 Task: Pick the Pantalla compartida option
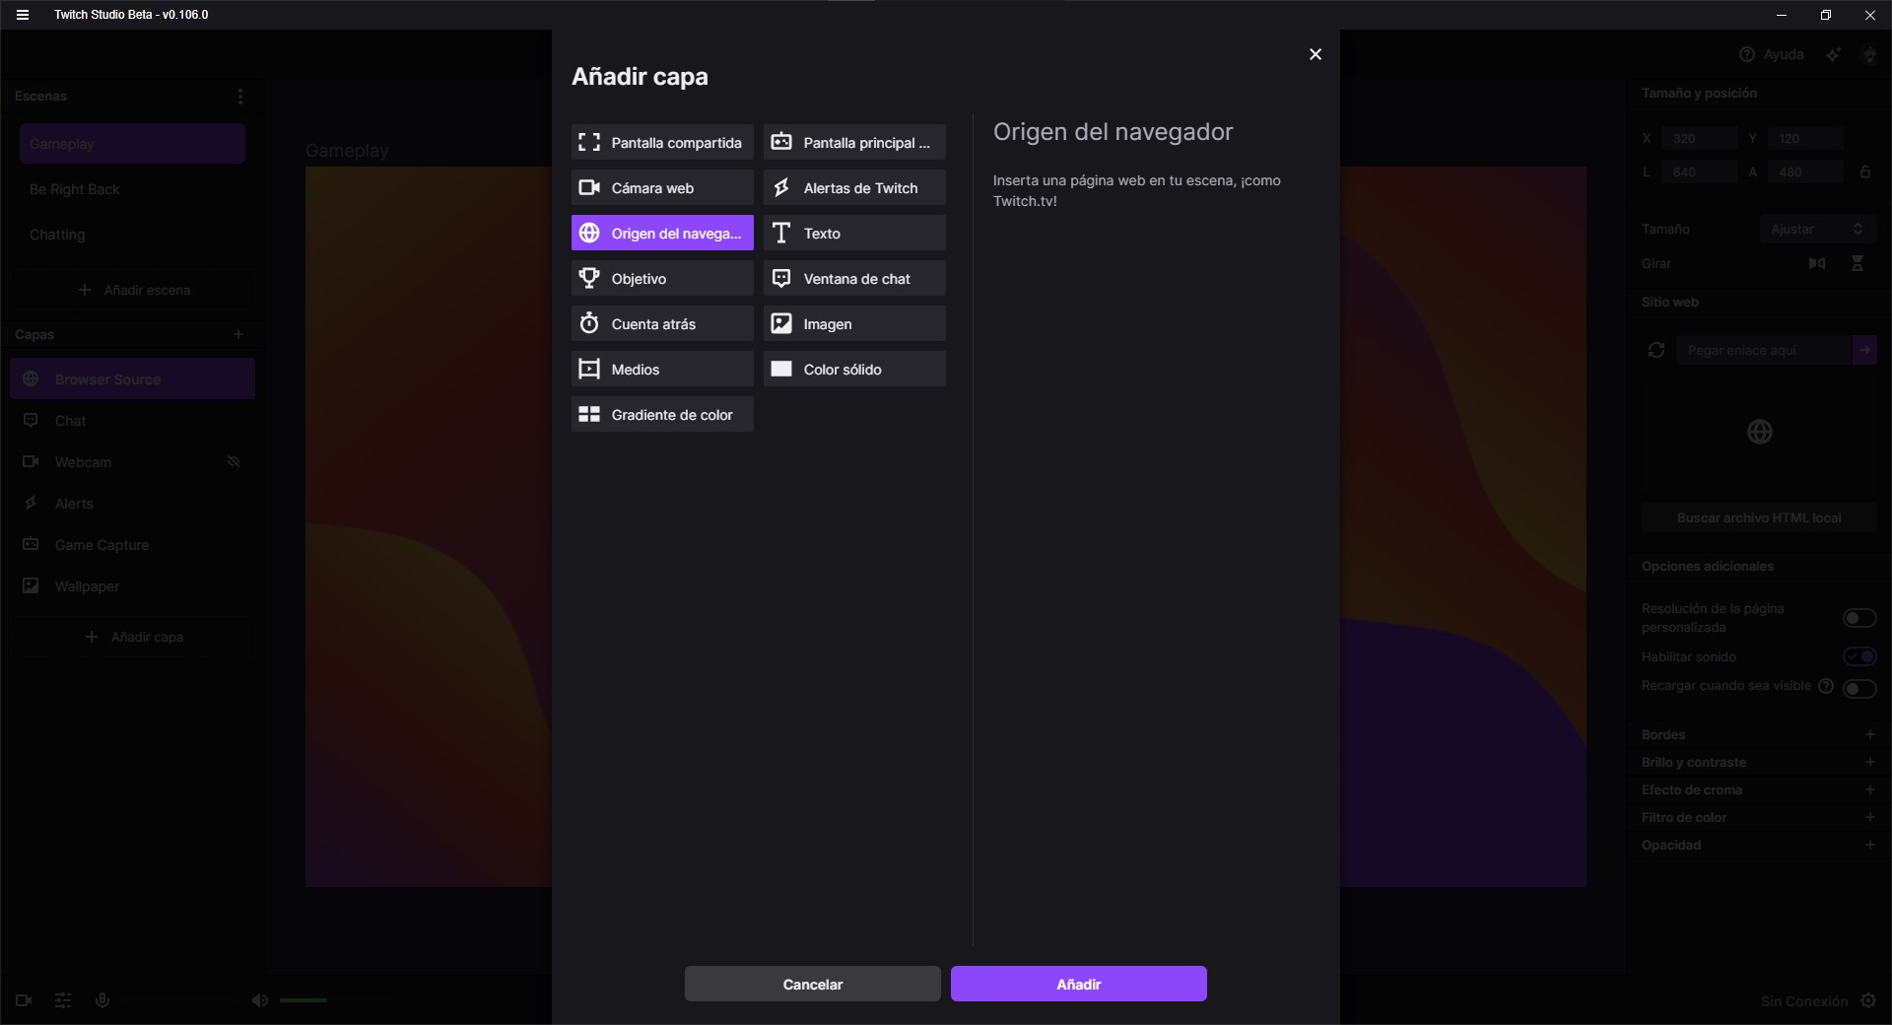661,142
